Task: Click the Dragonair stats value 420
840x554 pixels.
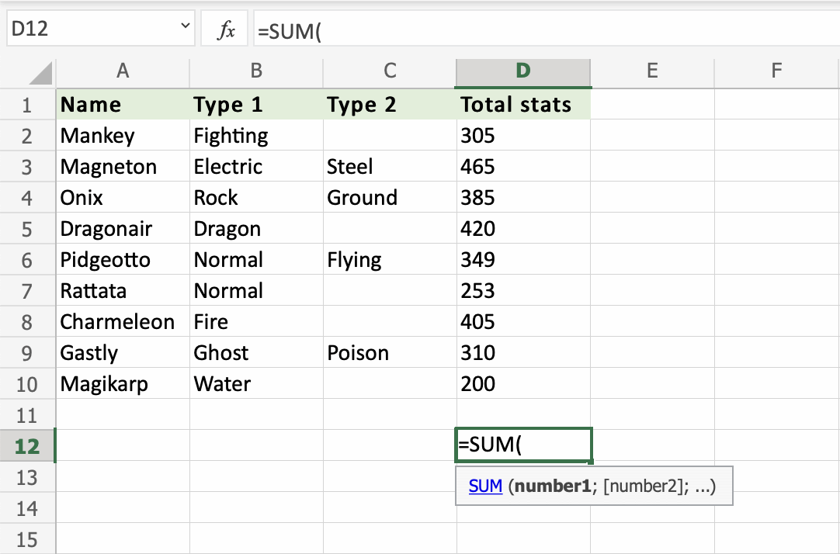Action: (477, 229)
